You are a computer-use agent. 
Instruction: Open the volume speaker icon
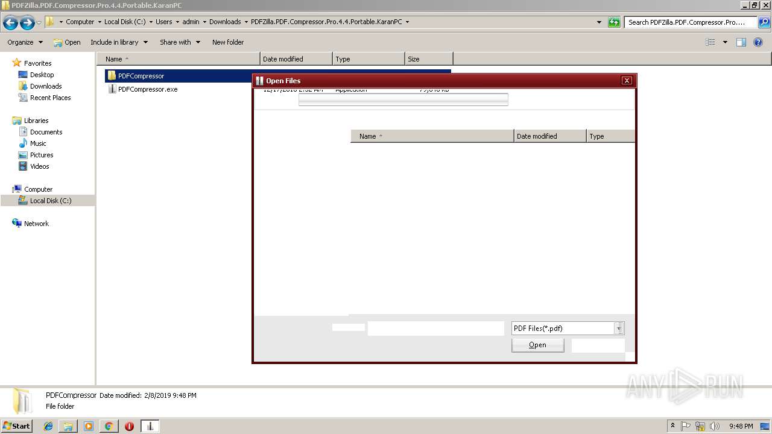point(715,426)
